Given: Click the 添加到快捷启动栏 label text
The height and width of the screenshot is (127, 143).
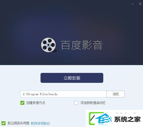Looking at the screenshot, I should [x=93, y=103].
